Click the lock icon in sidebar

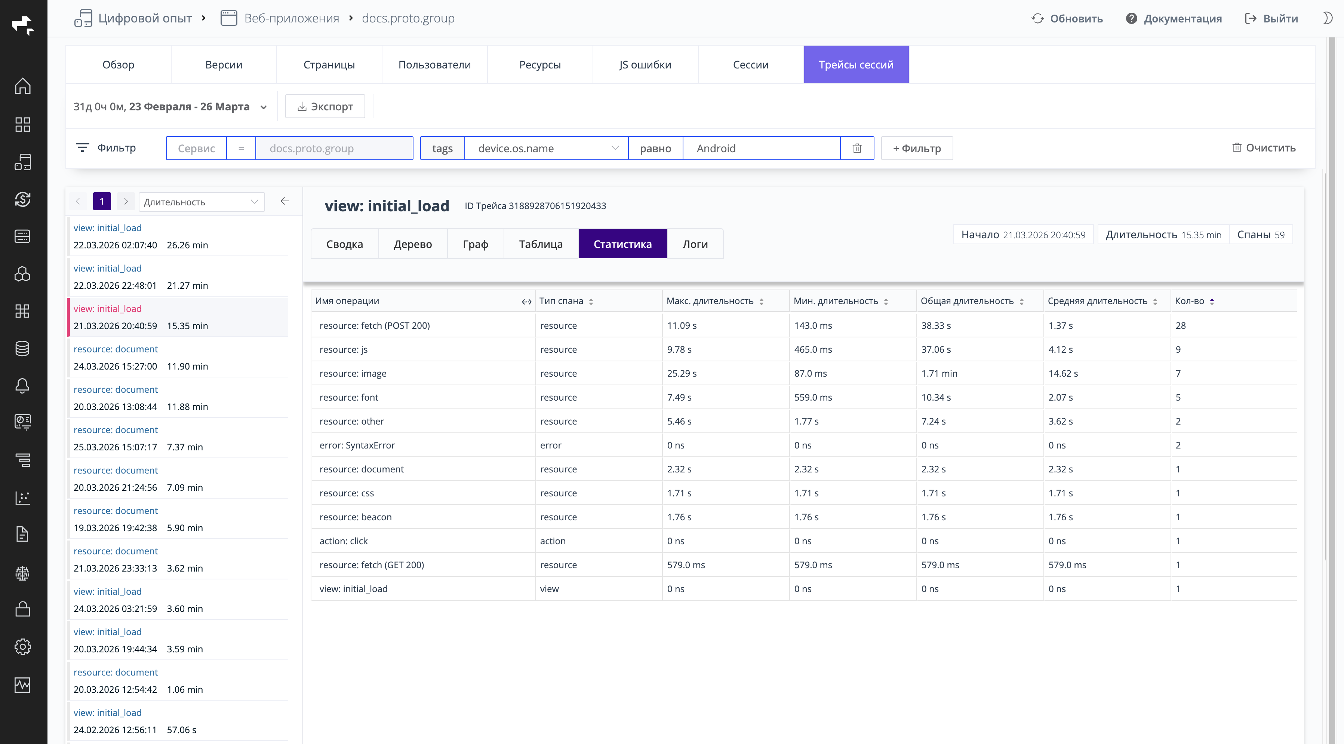(22, 609)
